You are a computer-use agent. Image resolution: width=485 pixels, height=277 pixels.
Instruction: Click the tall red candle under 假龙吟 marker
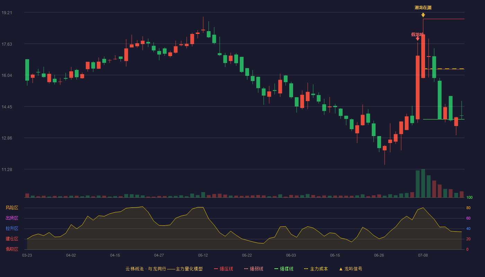pyautogui.click(x=417, y=87)
